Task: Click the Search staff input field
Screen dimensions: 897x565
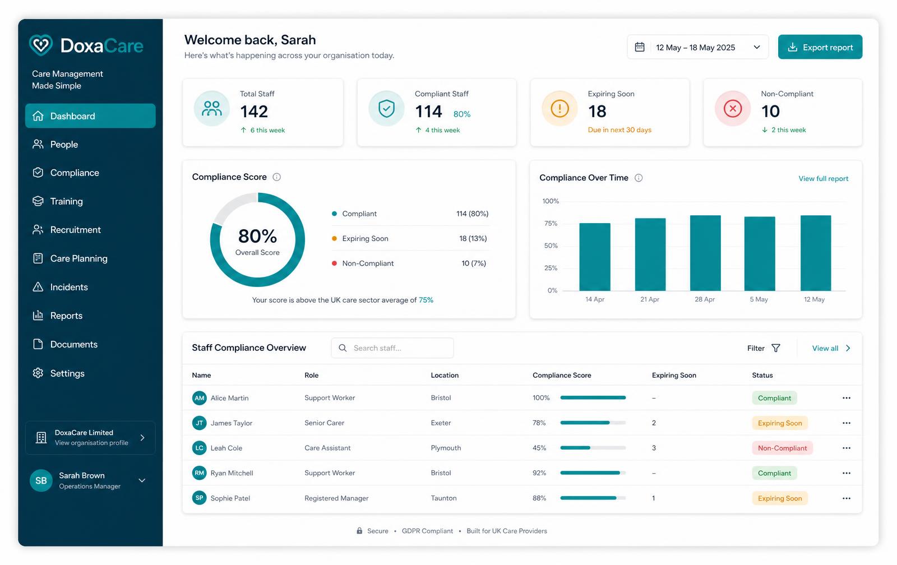Action: 392,348
